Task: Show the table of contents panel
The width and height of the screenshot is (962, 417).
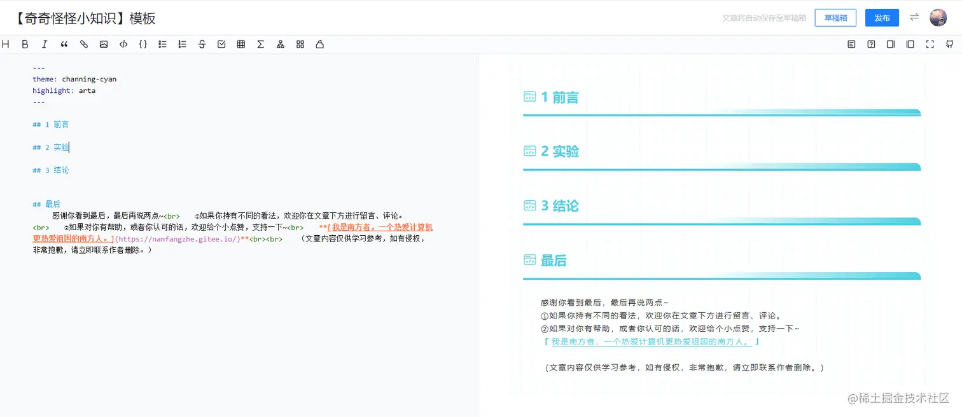Action: 851,44
